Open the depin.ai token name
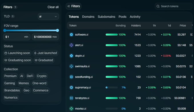 80,56
